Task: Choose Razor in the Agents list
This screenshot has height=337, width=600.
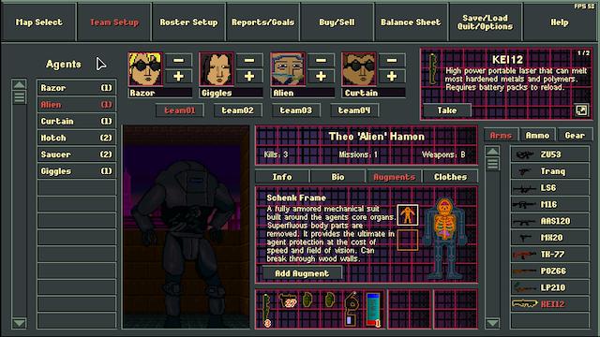Action: [77, 88]
